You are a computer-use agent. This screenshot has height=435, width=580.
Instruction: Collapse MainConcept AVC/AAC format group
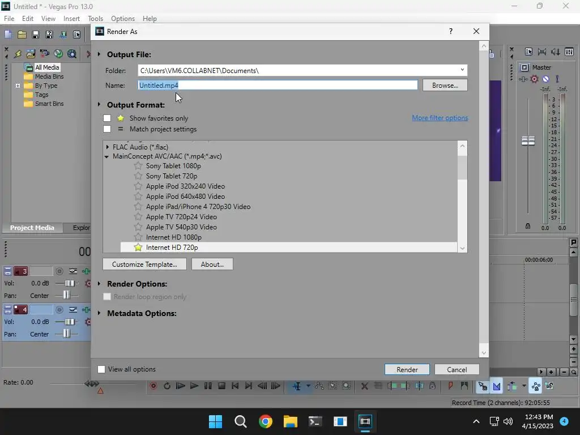click(x=106, y=156)
